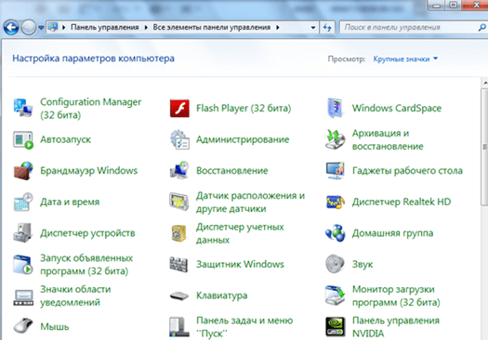Click the Автозапуск icon
488x340 pixels.
[23, 139]
